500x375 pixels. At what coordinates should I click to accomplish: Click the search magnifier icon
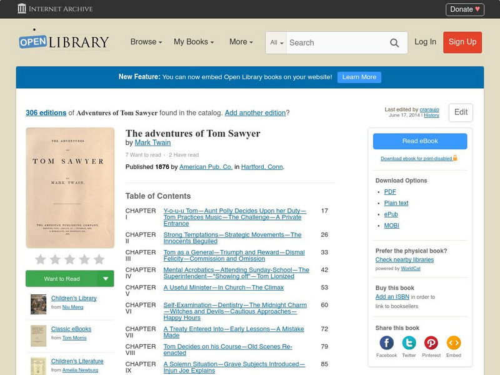(x=394, y=42)
